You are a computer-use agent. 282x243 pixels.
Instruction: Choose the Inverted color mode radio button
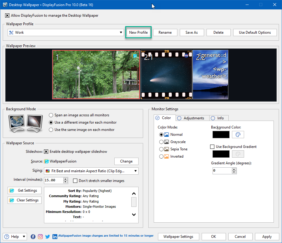pyautogui.click(x=161, y=156)
